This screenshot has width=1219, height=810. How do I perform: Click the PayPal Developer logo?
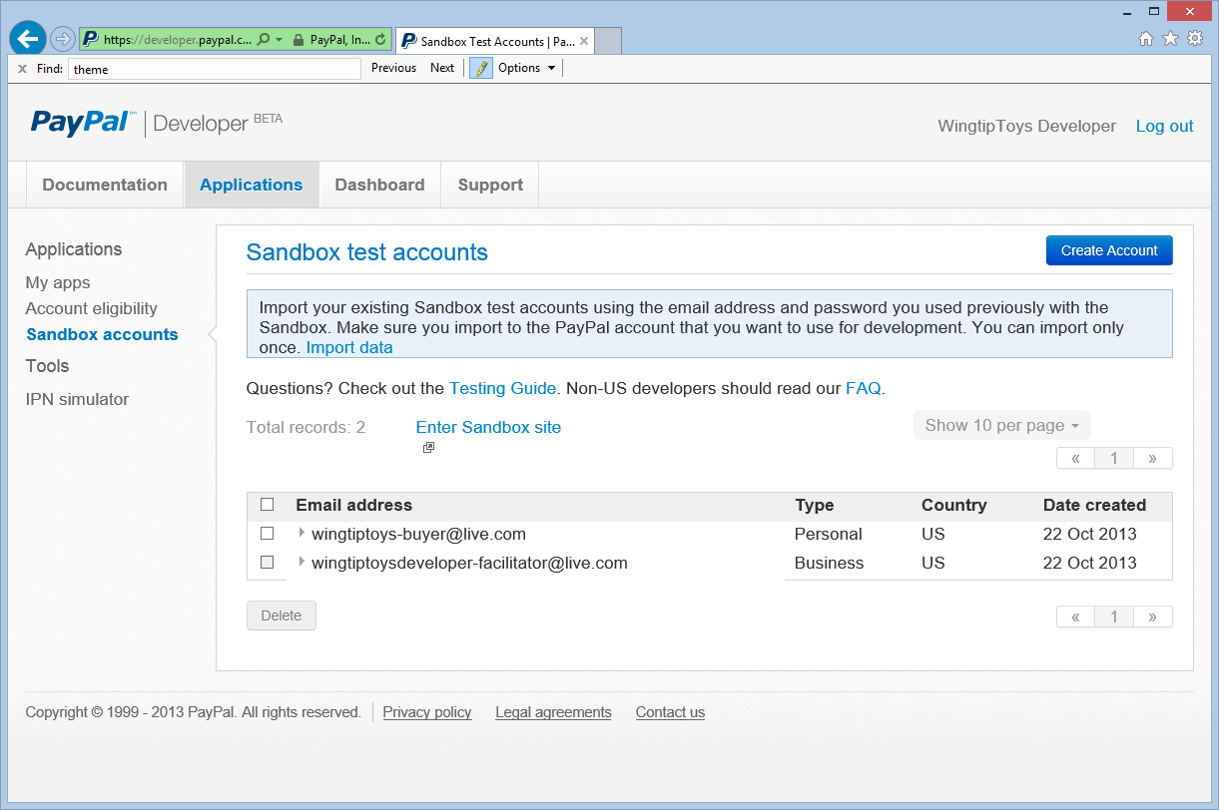click(x=82, y=122)
